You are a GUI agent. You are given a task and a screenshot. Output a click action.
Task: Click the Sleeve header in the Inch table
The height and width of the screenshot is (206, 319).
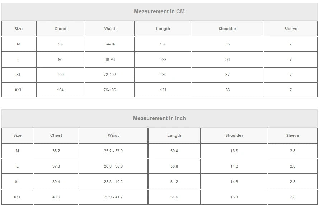[292, 135]
